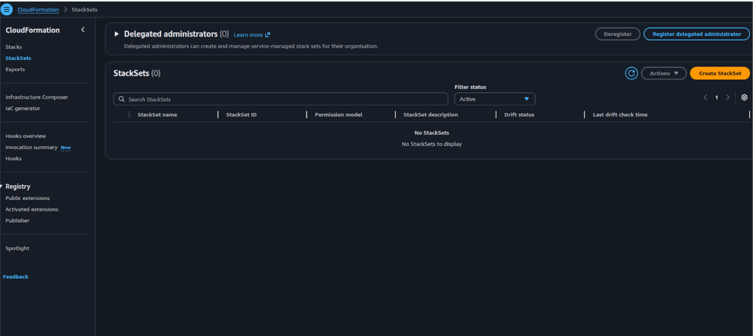753x336 pixels.
Task: Click the search magnifier icon in StackSets search
Action: pyautogui.click(x=121, y=99)
